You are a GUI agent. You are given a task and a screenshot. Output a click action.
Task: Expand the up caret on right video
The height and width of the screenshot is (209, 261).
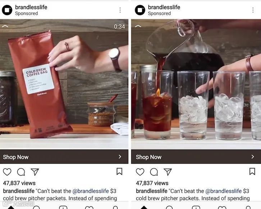(138, 26)
